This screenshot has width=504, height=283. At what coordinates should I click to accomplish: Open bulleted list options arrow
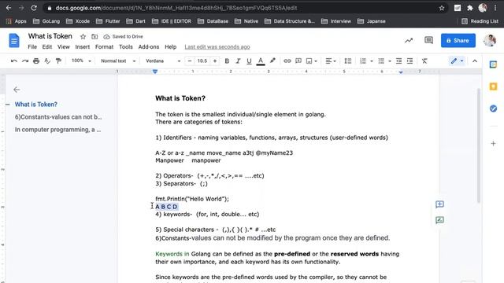390,61
